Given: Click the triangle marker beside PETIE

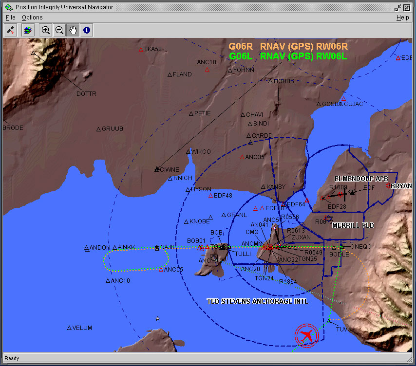Looking at the screenshot, I should click(x=191, y=114).
